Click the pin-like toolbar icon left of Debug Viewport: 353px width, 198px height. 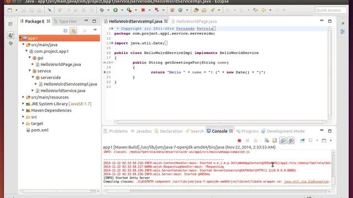[49, 10]
